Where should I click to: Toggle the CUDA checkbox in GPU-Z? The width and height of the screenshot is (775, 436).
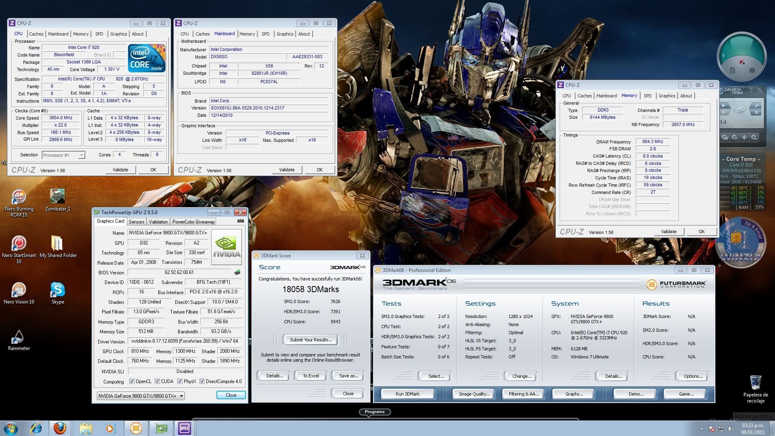click(157, 381)
